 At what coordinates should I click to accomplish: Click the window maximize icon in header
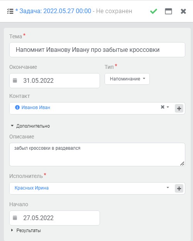coord(168,11)
